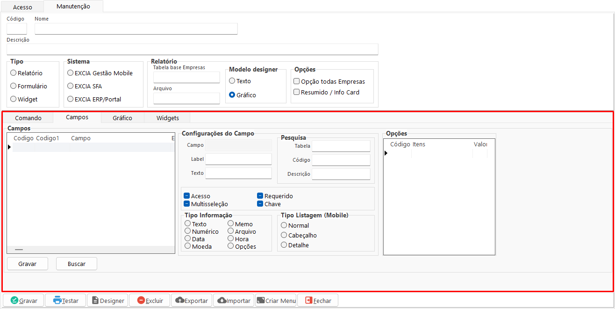Open the Widgets tab
The image size is (615, 309).
[x=167, y=118]
